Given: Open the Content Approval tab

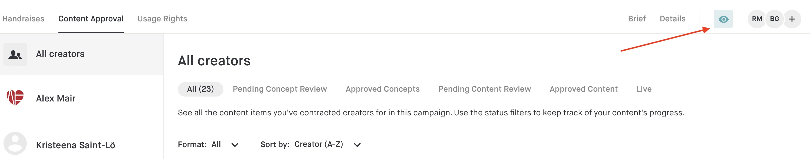Looking at the screenshot, I should coord(91,19).
